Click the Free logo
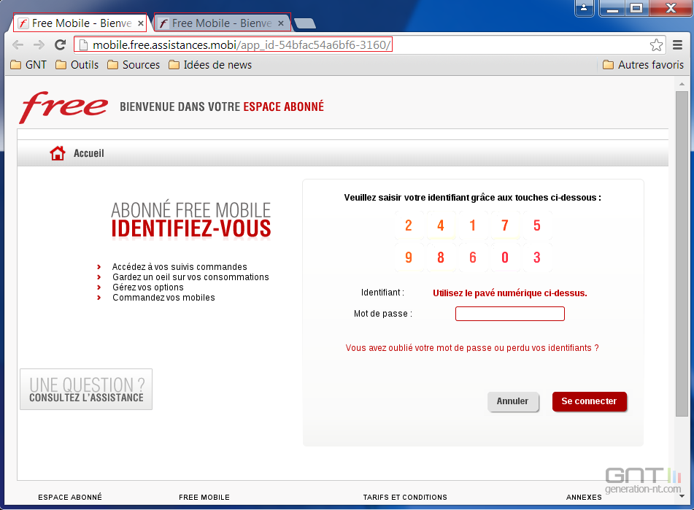The width and height of the screenshot is (694, 510). (x=63, y=107)
